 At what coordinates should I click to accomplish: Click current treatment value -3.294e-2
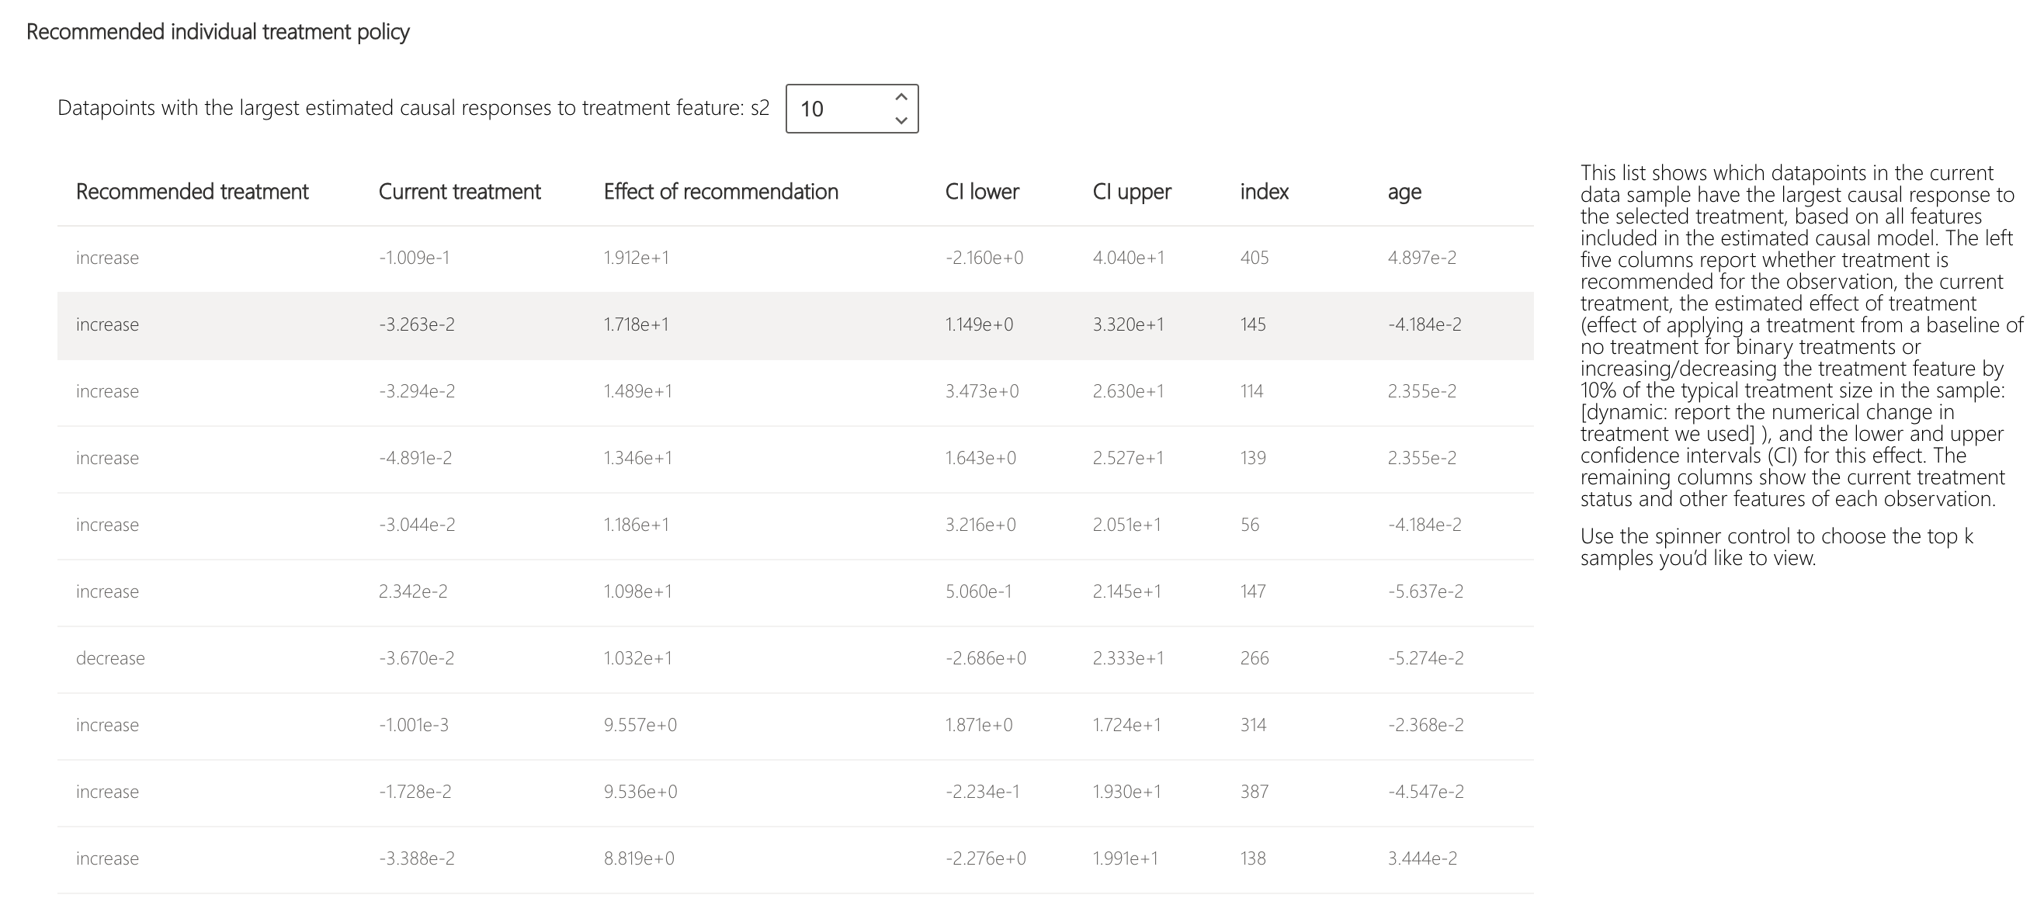click(417, 391)
